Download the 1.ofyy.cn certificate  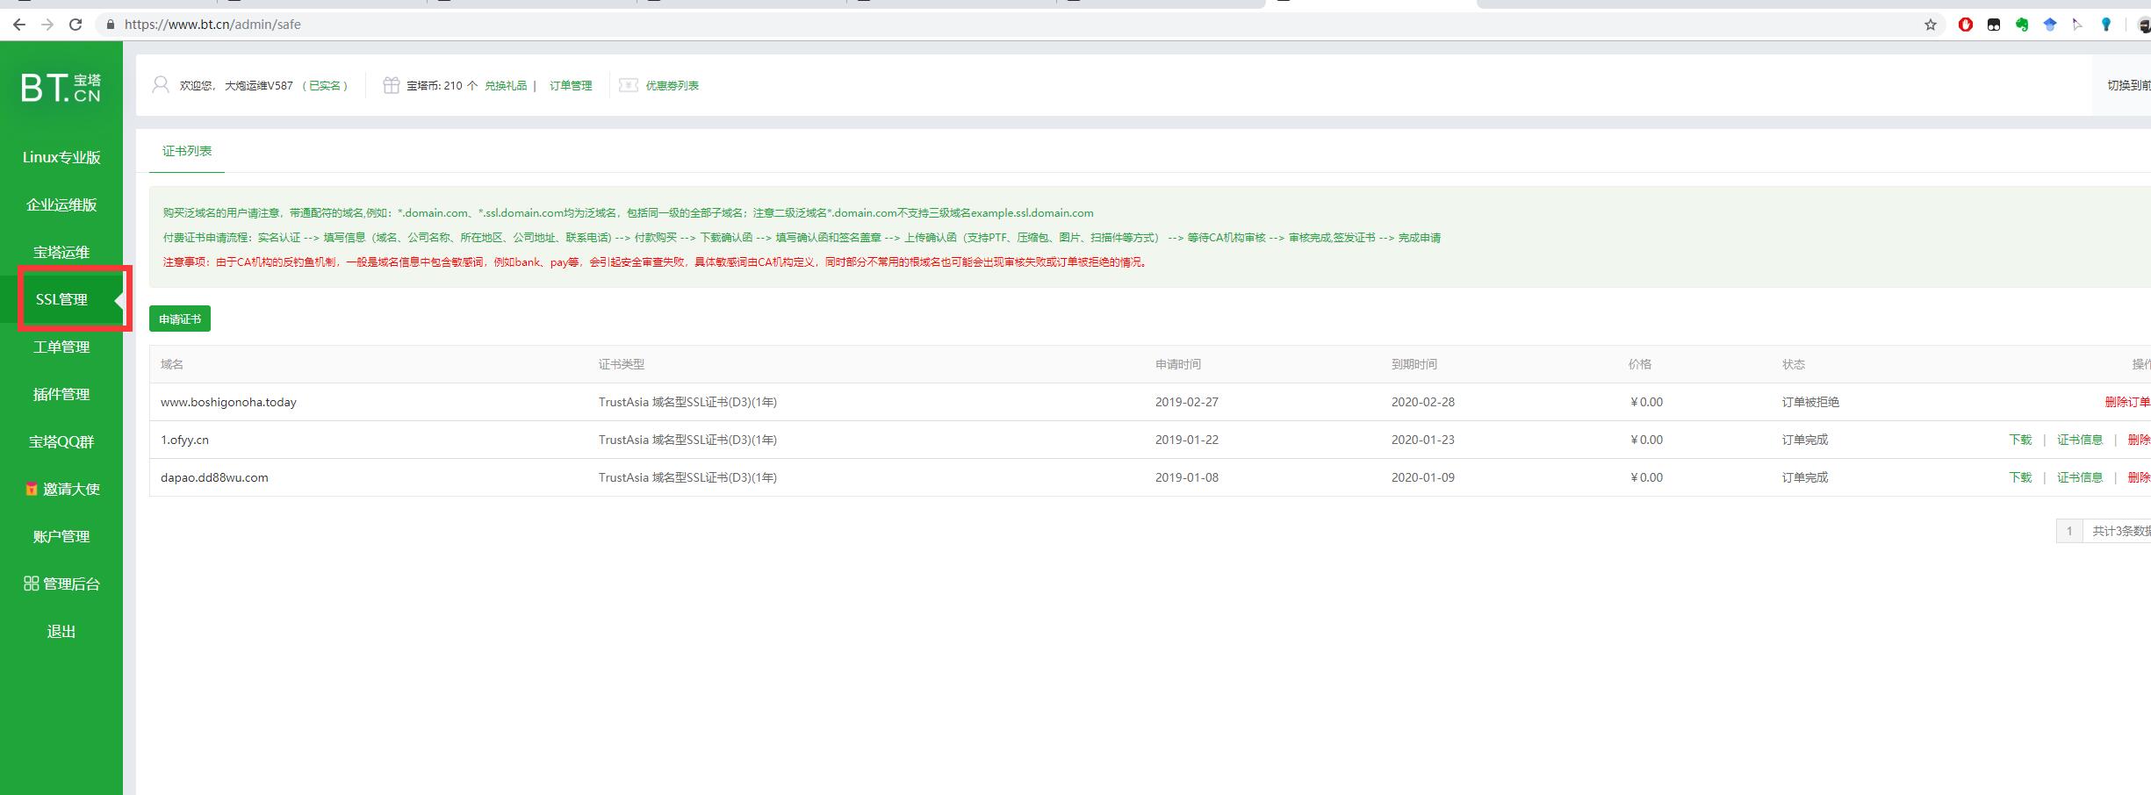[x=2020, y=440]
